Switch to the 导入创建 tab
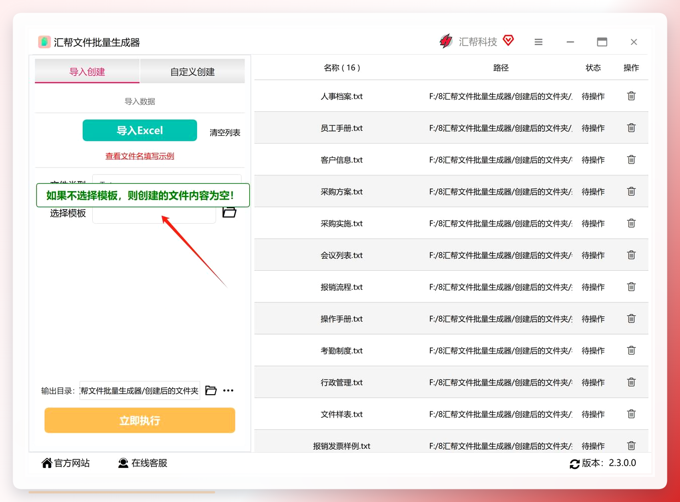Image resolution: width=680 pixels, height=502 pixels. (x=87, y=71)
